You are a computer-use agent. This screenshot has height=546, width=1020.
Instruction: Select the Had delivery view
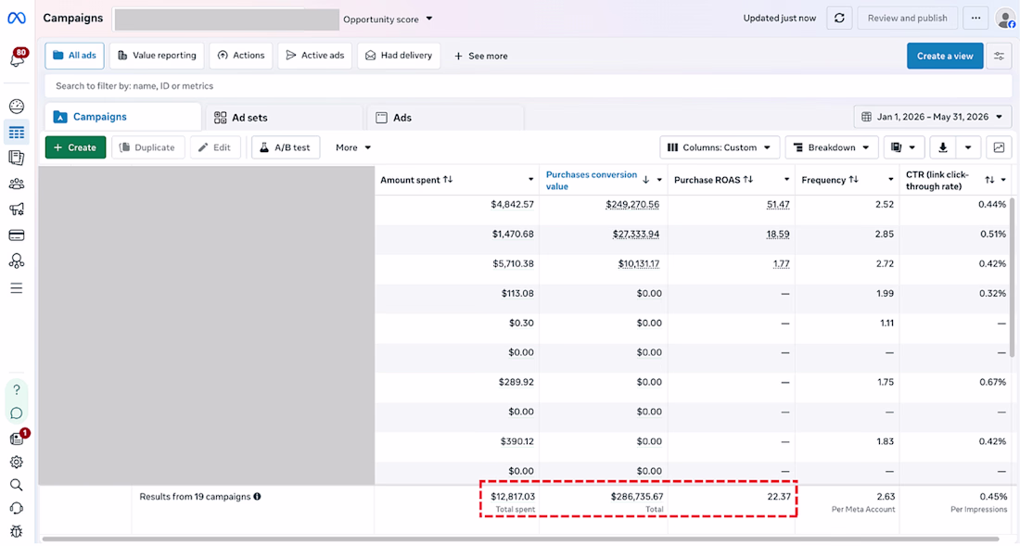[x=399, y=56]
